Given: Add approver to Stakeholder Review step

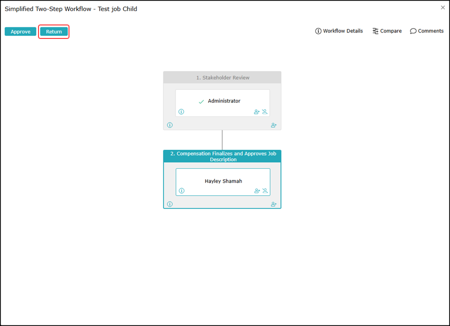Looking at the screenshot, I should (x=274, y=125).
